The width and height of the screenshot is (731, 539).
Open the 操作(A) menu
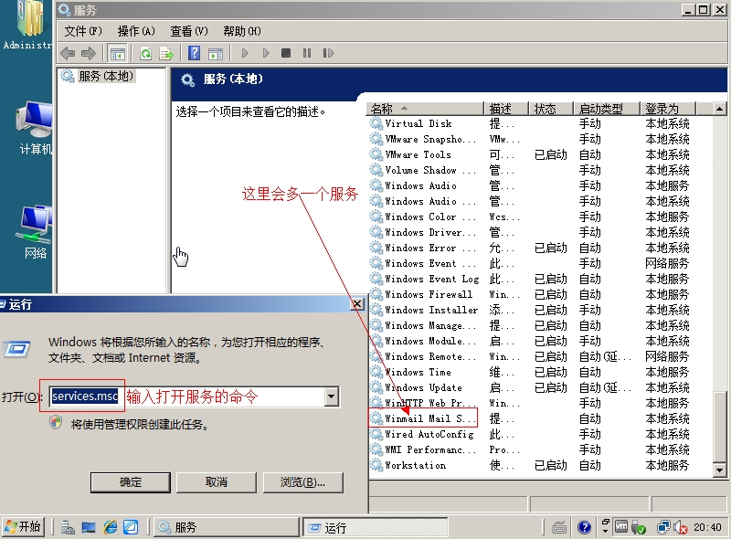tap(136, 31)
